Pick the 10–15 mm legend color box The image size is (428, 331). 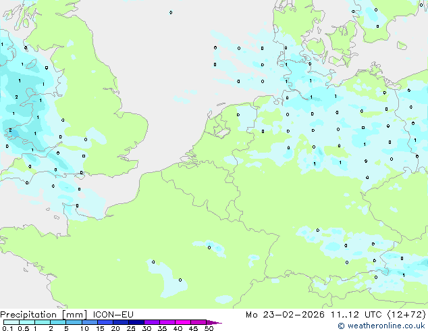click(x=89, y=322)
